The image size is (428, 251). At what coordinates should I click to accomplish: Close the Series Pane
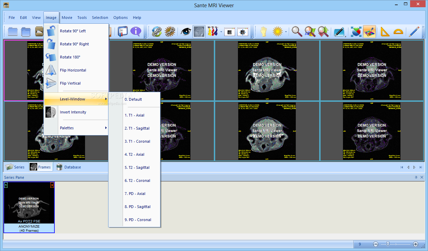422,177
